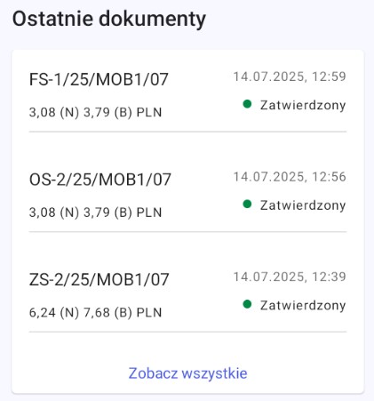Click the Zobacz wszystkie link
374x401 pixels.
click(187, 373)
